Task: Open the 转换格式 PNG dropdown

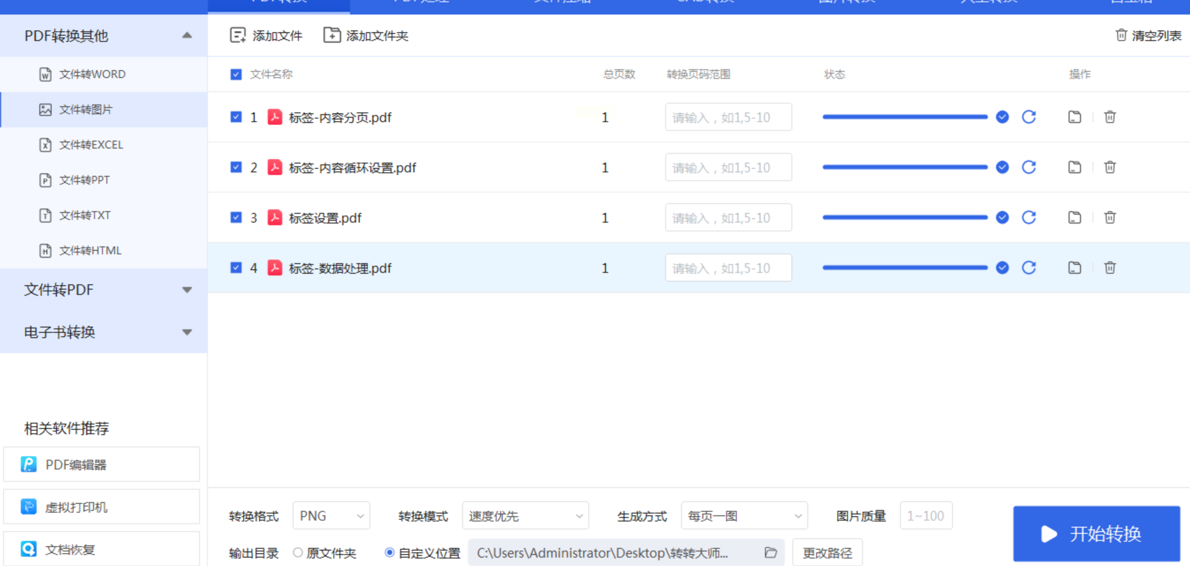Action: pyautogui.click(x=331, y=516)
